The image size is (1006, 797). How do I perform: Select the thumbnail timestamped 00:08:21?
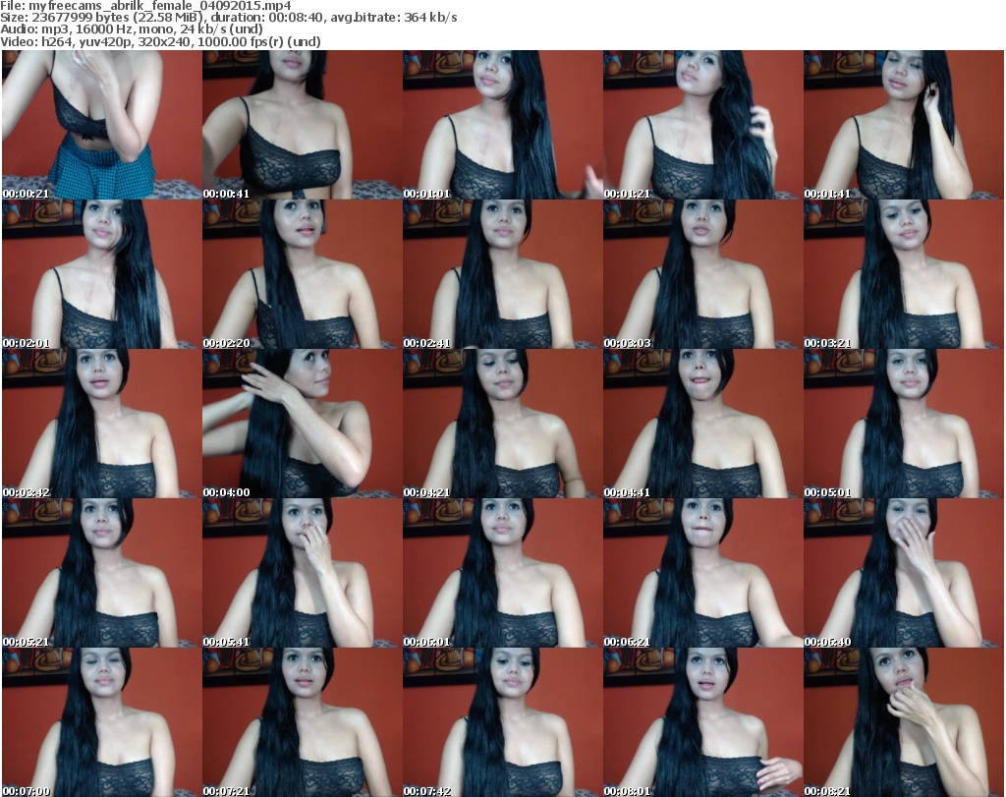[904, 722]
